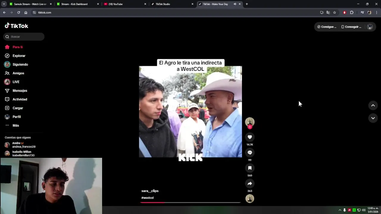Translate this page icon

click(x=328, y=12)
